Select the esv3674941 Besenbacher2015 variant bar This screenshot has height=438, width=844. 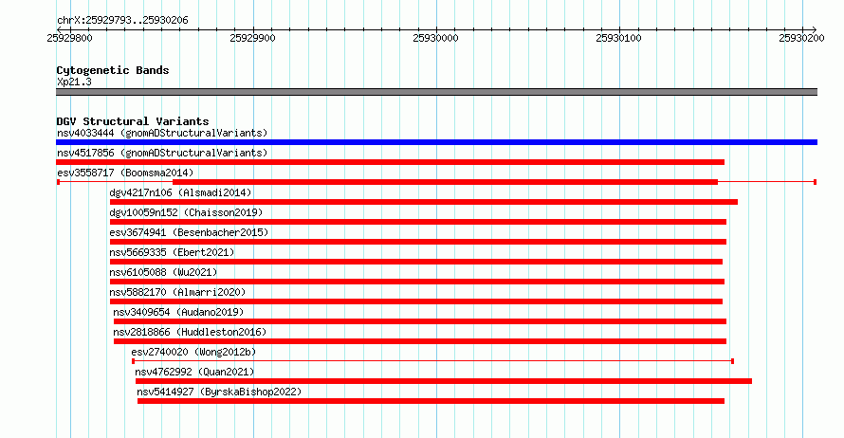click(418, 242)
